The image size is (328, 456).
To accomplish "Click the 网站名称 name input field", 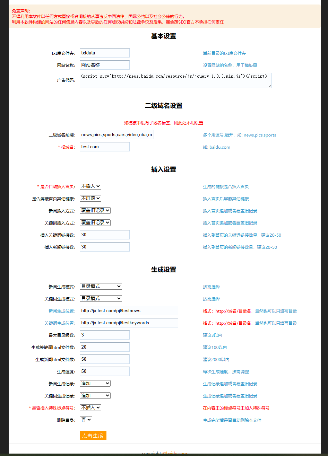I will pos(104,65).
